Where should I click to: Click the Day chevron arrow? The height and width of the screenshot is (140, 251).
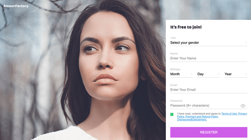pos(219,74)
